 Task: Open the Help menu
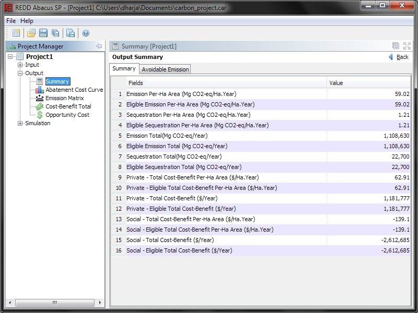pos(27,21)
